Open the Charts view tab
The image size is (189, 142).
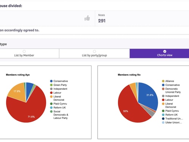click(x=159, y=53)
